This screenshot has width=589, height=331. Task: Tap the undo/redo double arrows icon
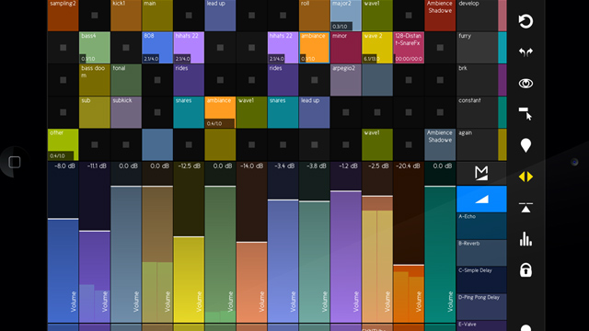coord(525,52)
